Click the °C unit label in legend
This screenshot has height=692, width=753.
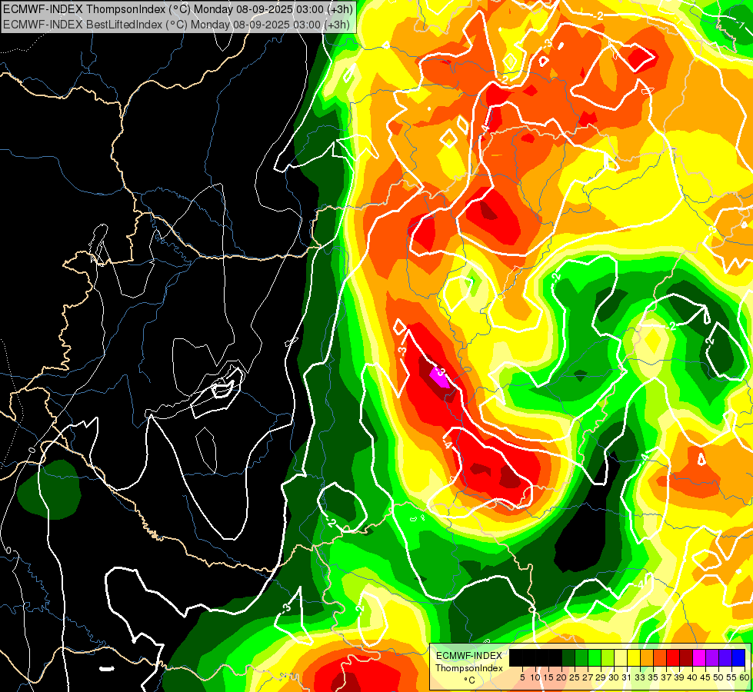470,680
